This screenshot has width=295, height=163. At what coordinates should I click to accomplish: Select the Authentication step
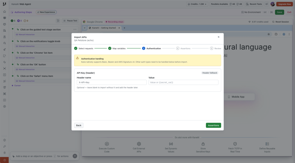click(x=152, y=48)
